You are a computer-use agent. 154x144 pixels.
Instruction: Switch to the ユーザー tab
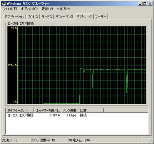click(x=100, y=17)
